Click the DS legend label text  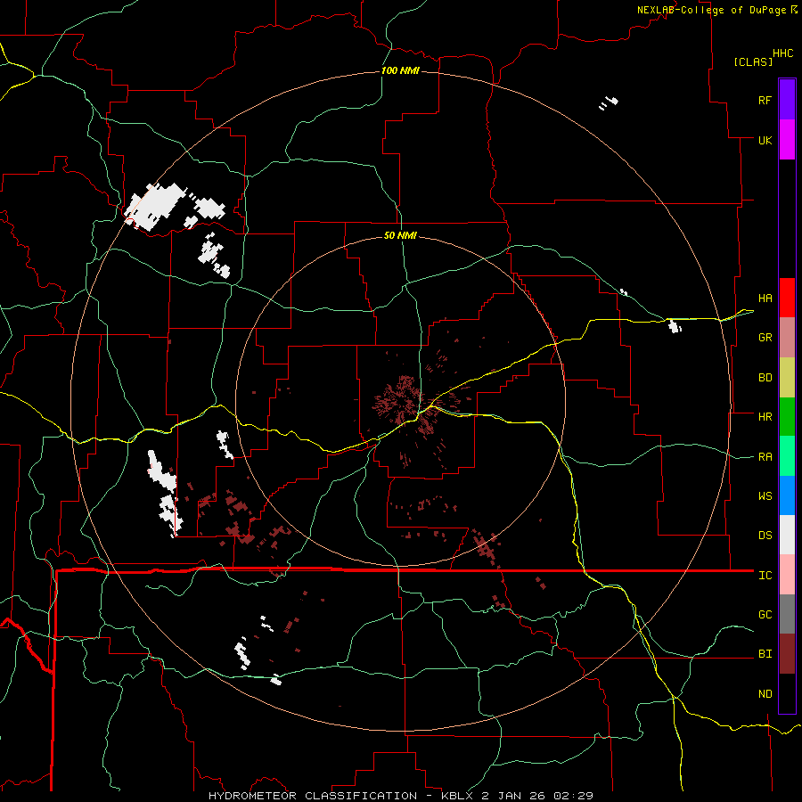765,535
